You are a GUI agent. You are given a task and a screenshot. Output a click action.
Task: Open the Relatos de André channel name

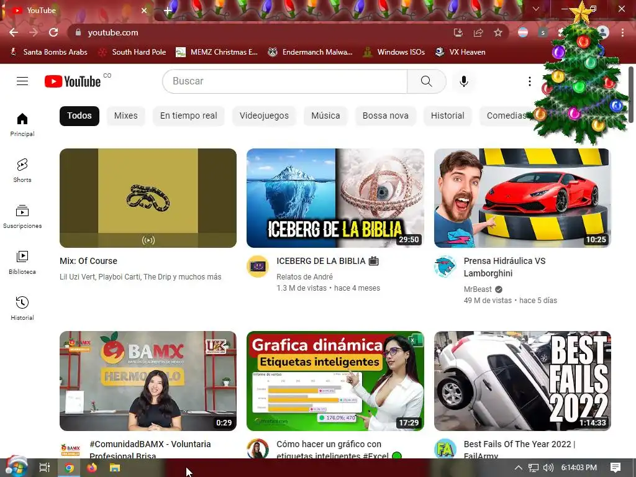[304, 276]
